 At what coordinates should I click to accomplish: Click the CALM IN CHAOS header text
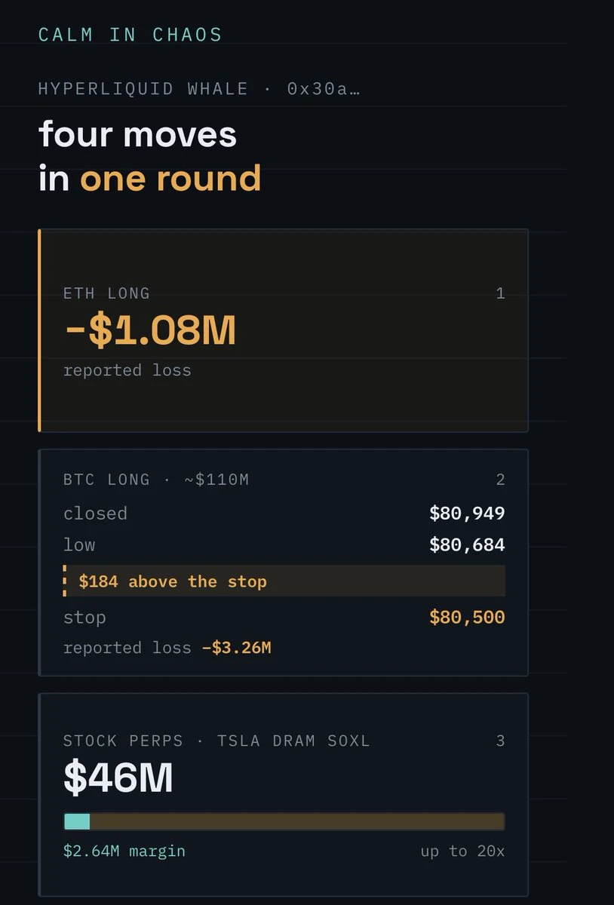pyautogui.click(x=130, y=35)
